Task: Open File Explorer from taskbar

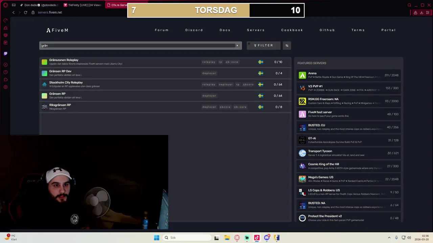Action: pos(227,238)
